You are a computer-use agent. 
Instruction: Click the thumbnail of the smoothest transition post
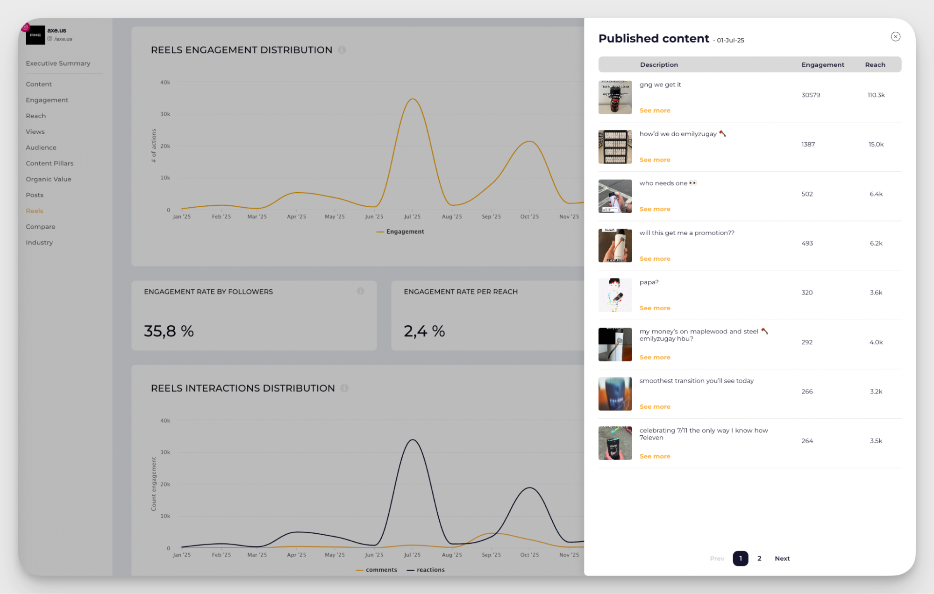(x=615, y=393)
